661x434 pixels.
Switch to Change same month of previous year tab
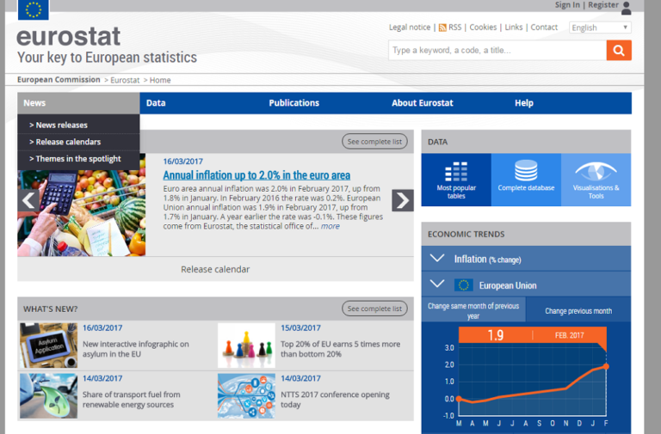pyautogui.click(x=473, y=310)
